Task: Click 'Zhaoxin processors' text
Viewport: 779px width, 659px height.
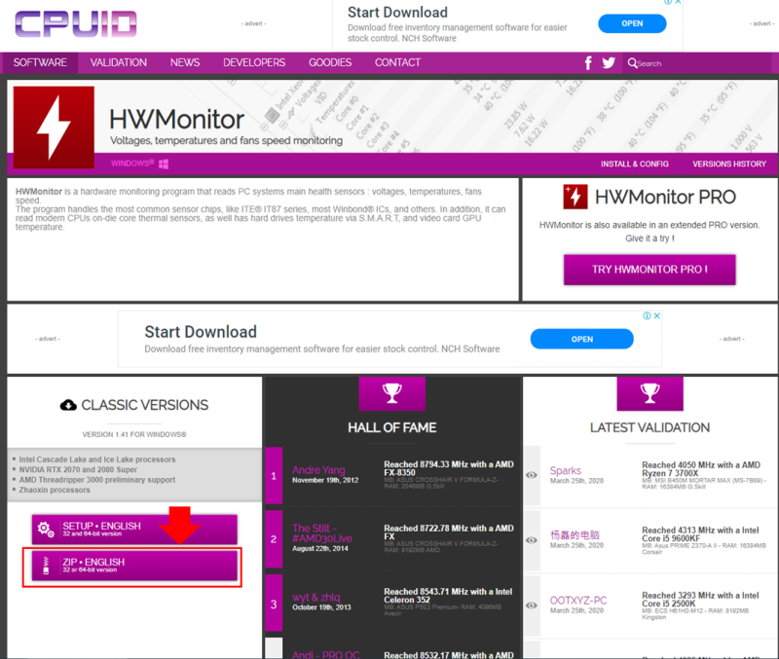Action: [x=55, y=491]
